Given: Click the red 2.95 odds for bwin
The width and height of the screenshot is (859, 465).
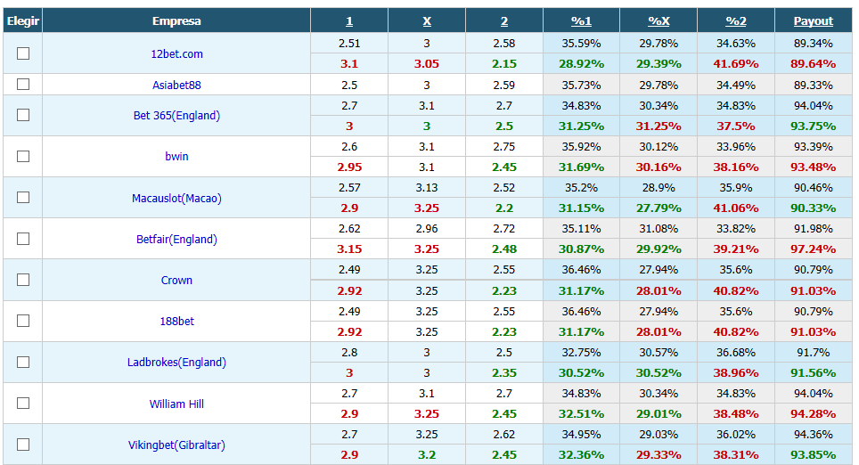Looking at the screenshot, I should pos(349,167).
